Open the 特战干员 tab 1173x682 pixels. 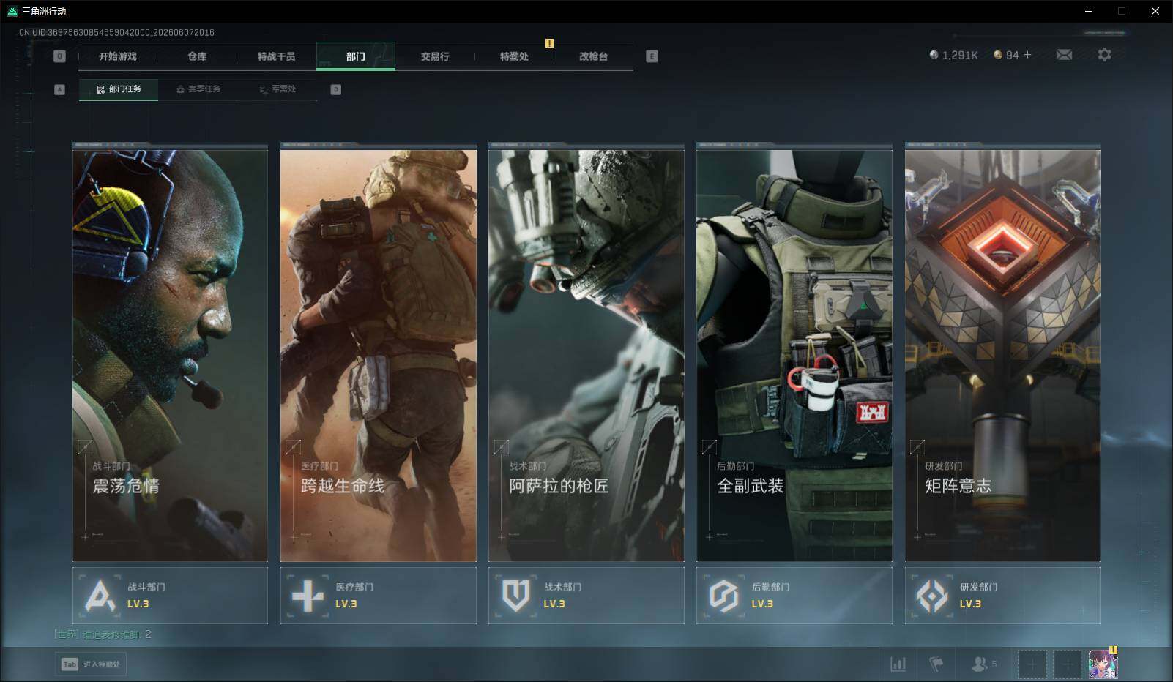pos(276,56)
